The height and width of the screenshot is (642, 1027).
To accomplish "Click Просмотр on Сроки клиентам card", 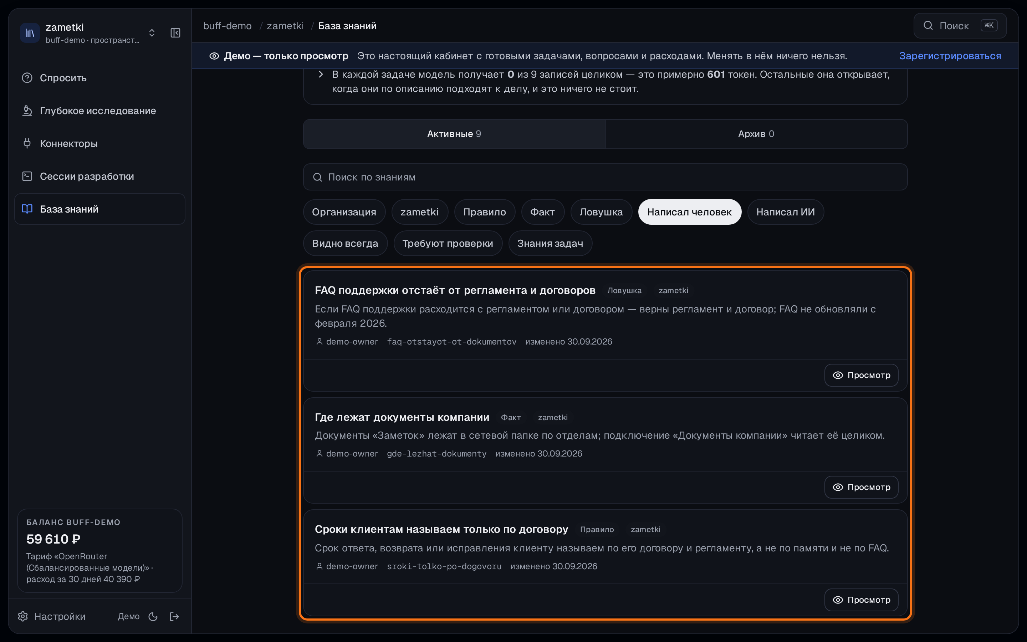I will pyautogui.click(x=861, y=600).
